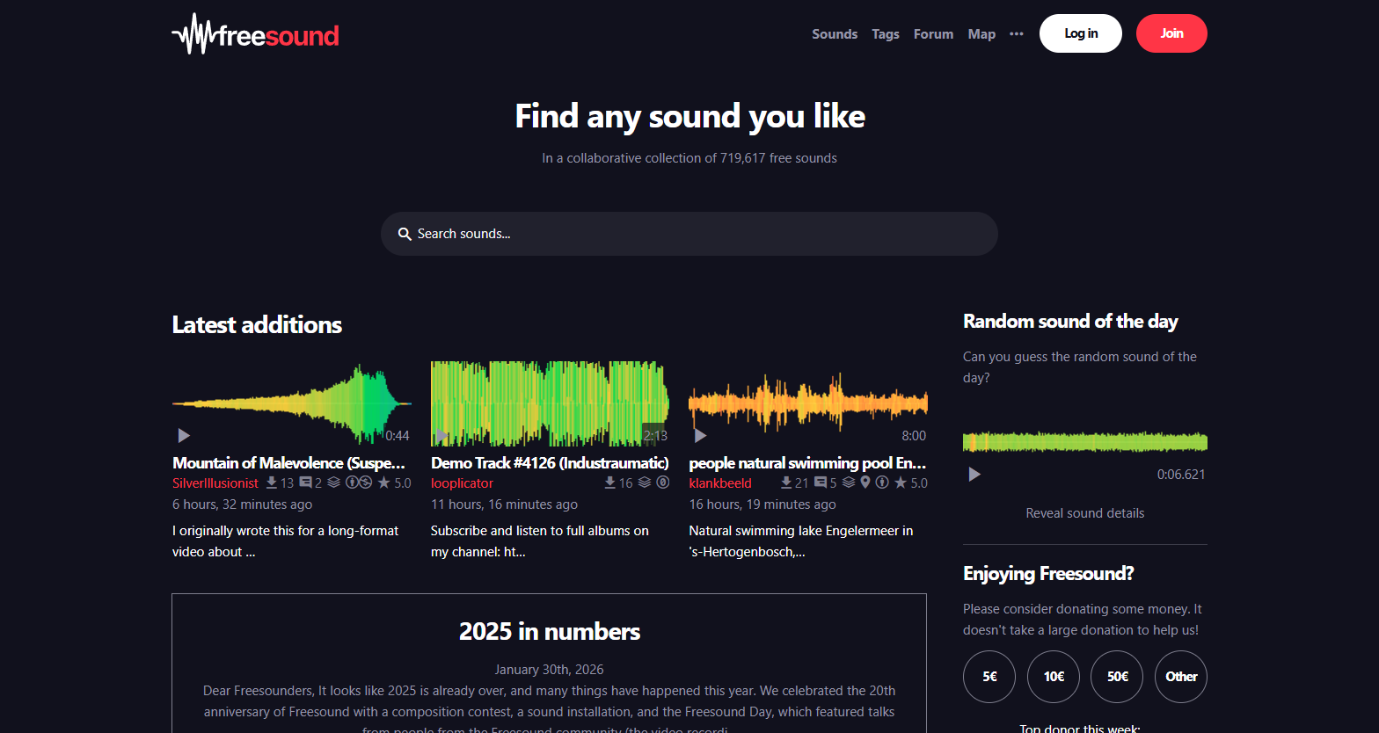Viewport: 1379px width, 733px height.
Task: Play Demo Track #4126 sound
Action: (x=442, y=436)
